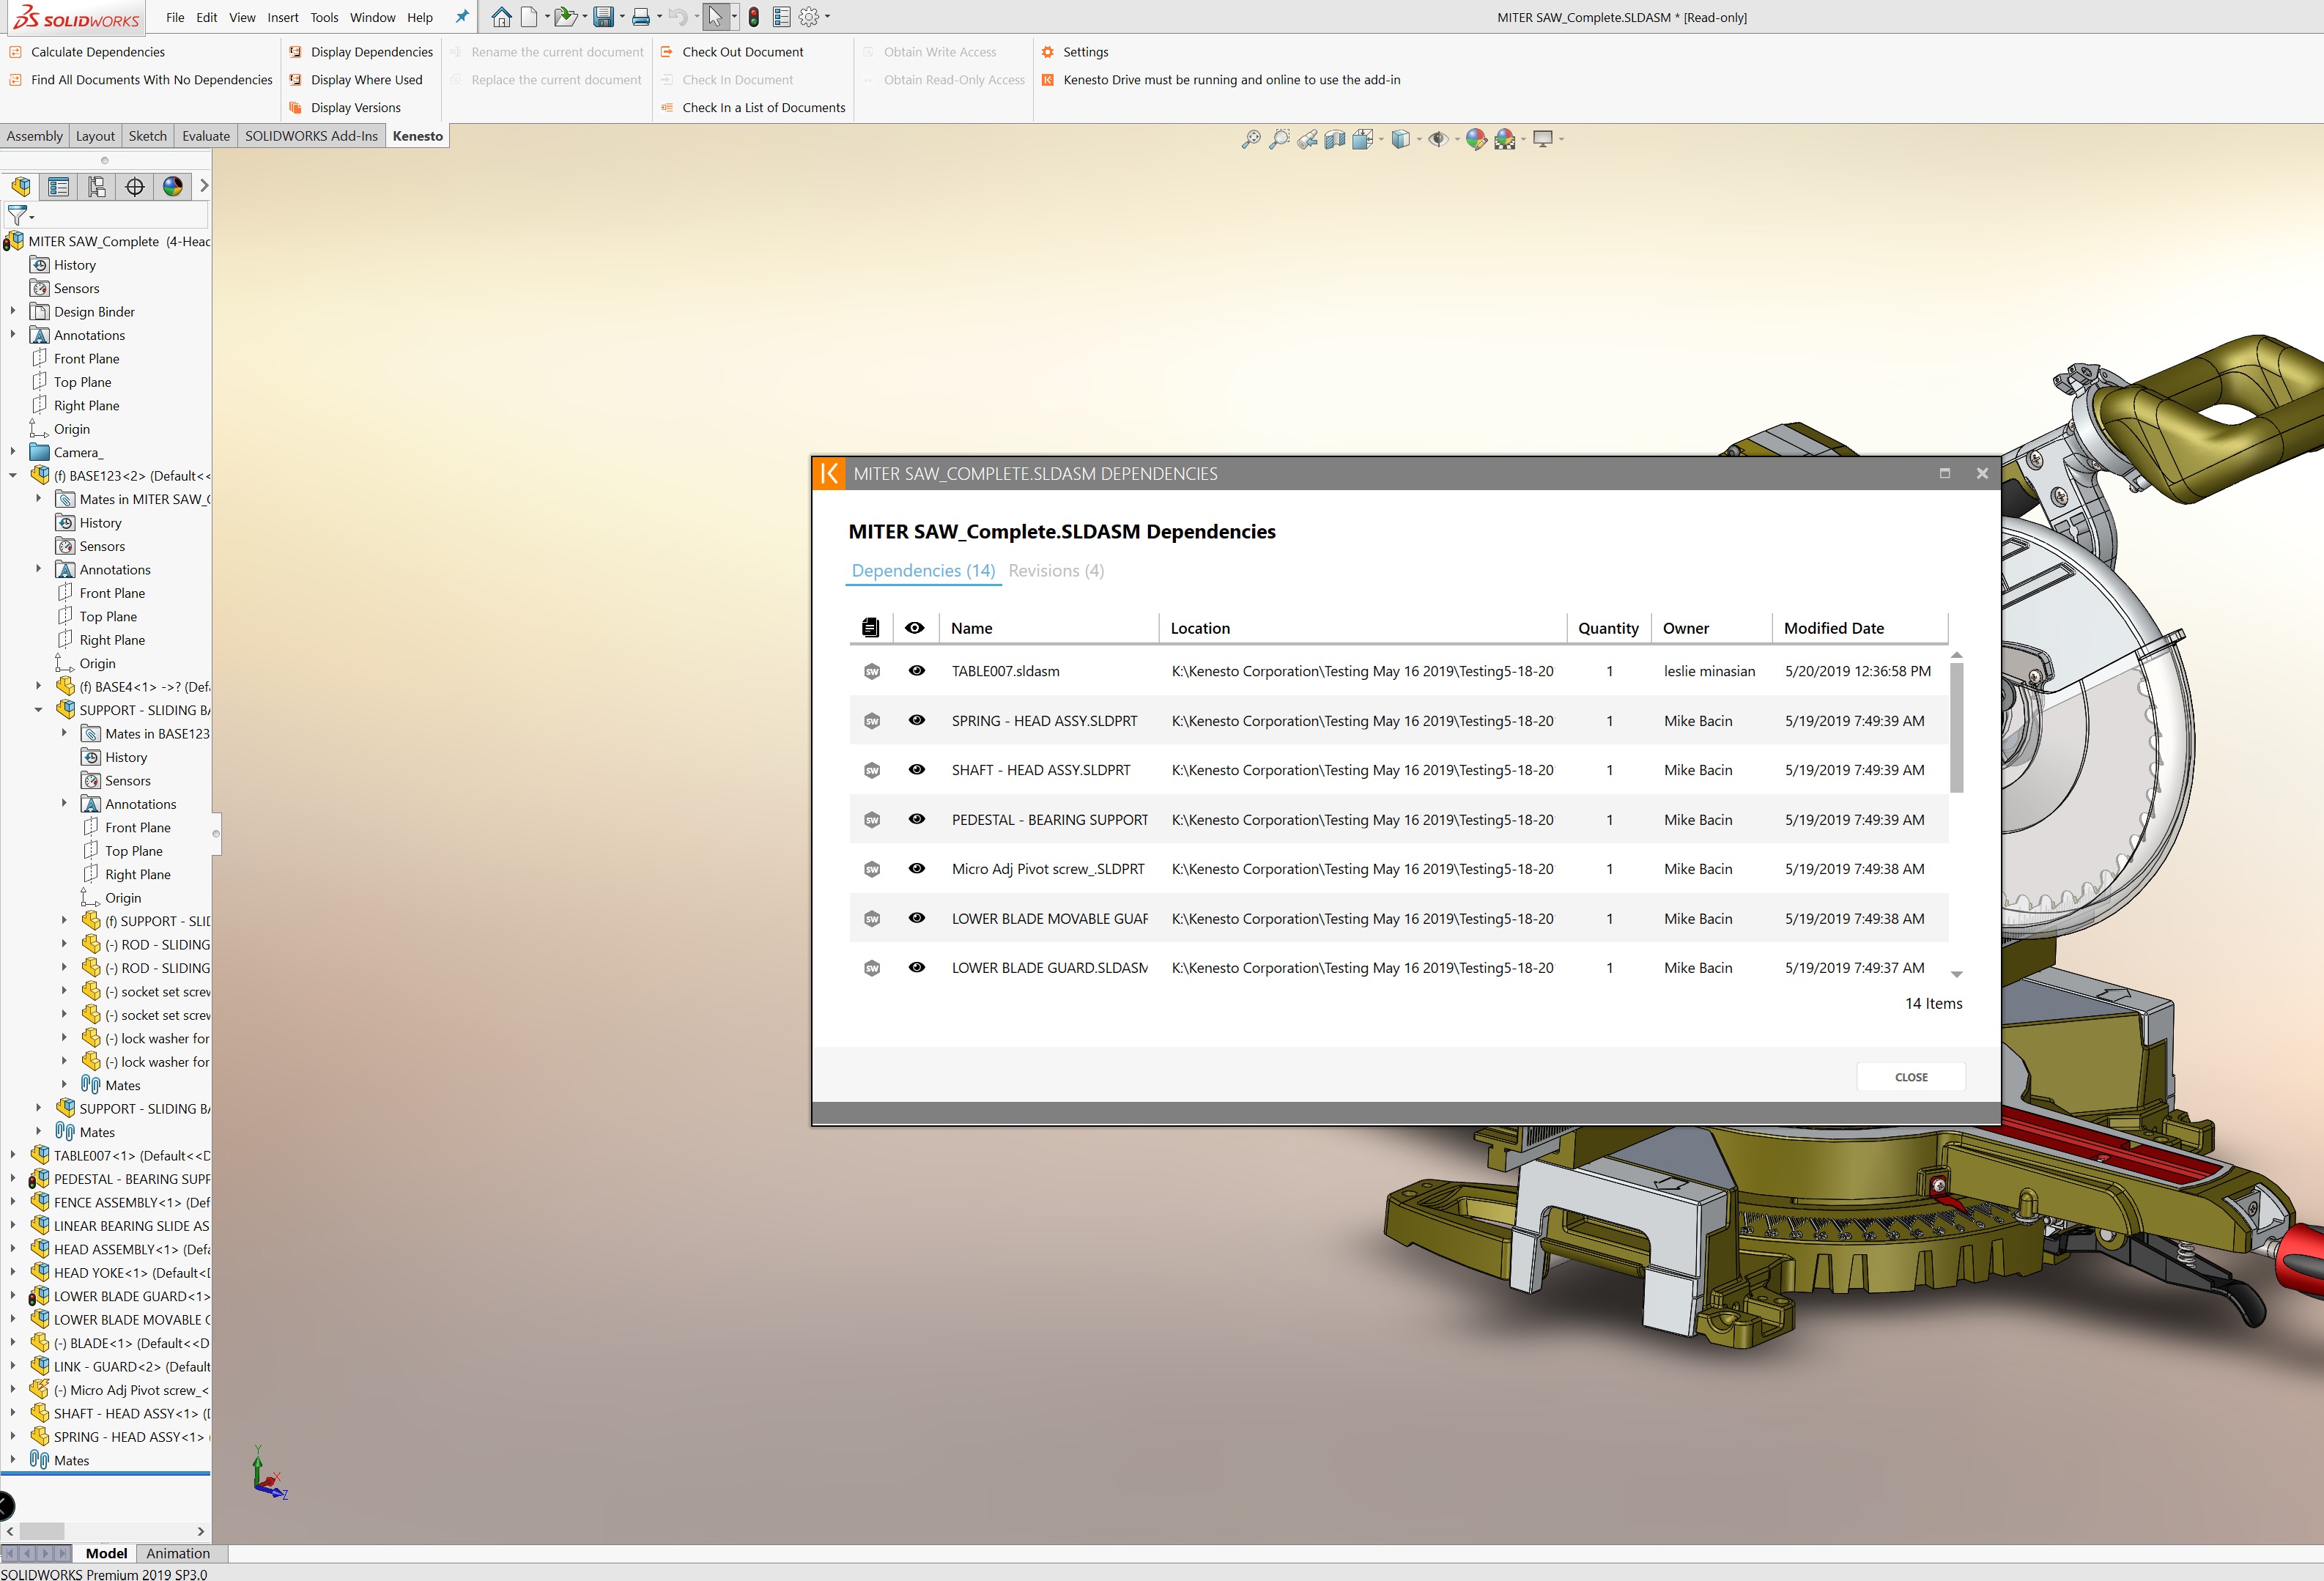The width and height of the screenshot is (2324, 1581).
Task: Click the feature tree horizontal scrollbar thumb
Action: click(42, 1531)
